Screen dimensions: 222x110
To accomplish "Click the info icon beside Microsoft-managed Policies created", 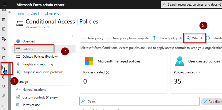I will (x=107, y=72).
